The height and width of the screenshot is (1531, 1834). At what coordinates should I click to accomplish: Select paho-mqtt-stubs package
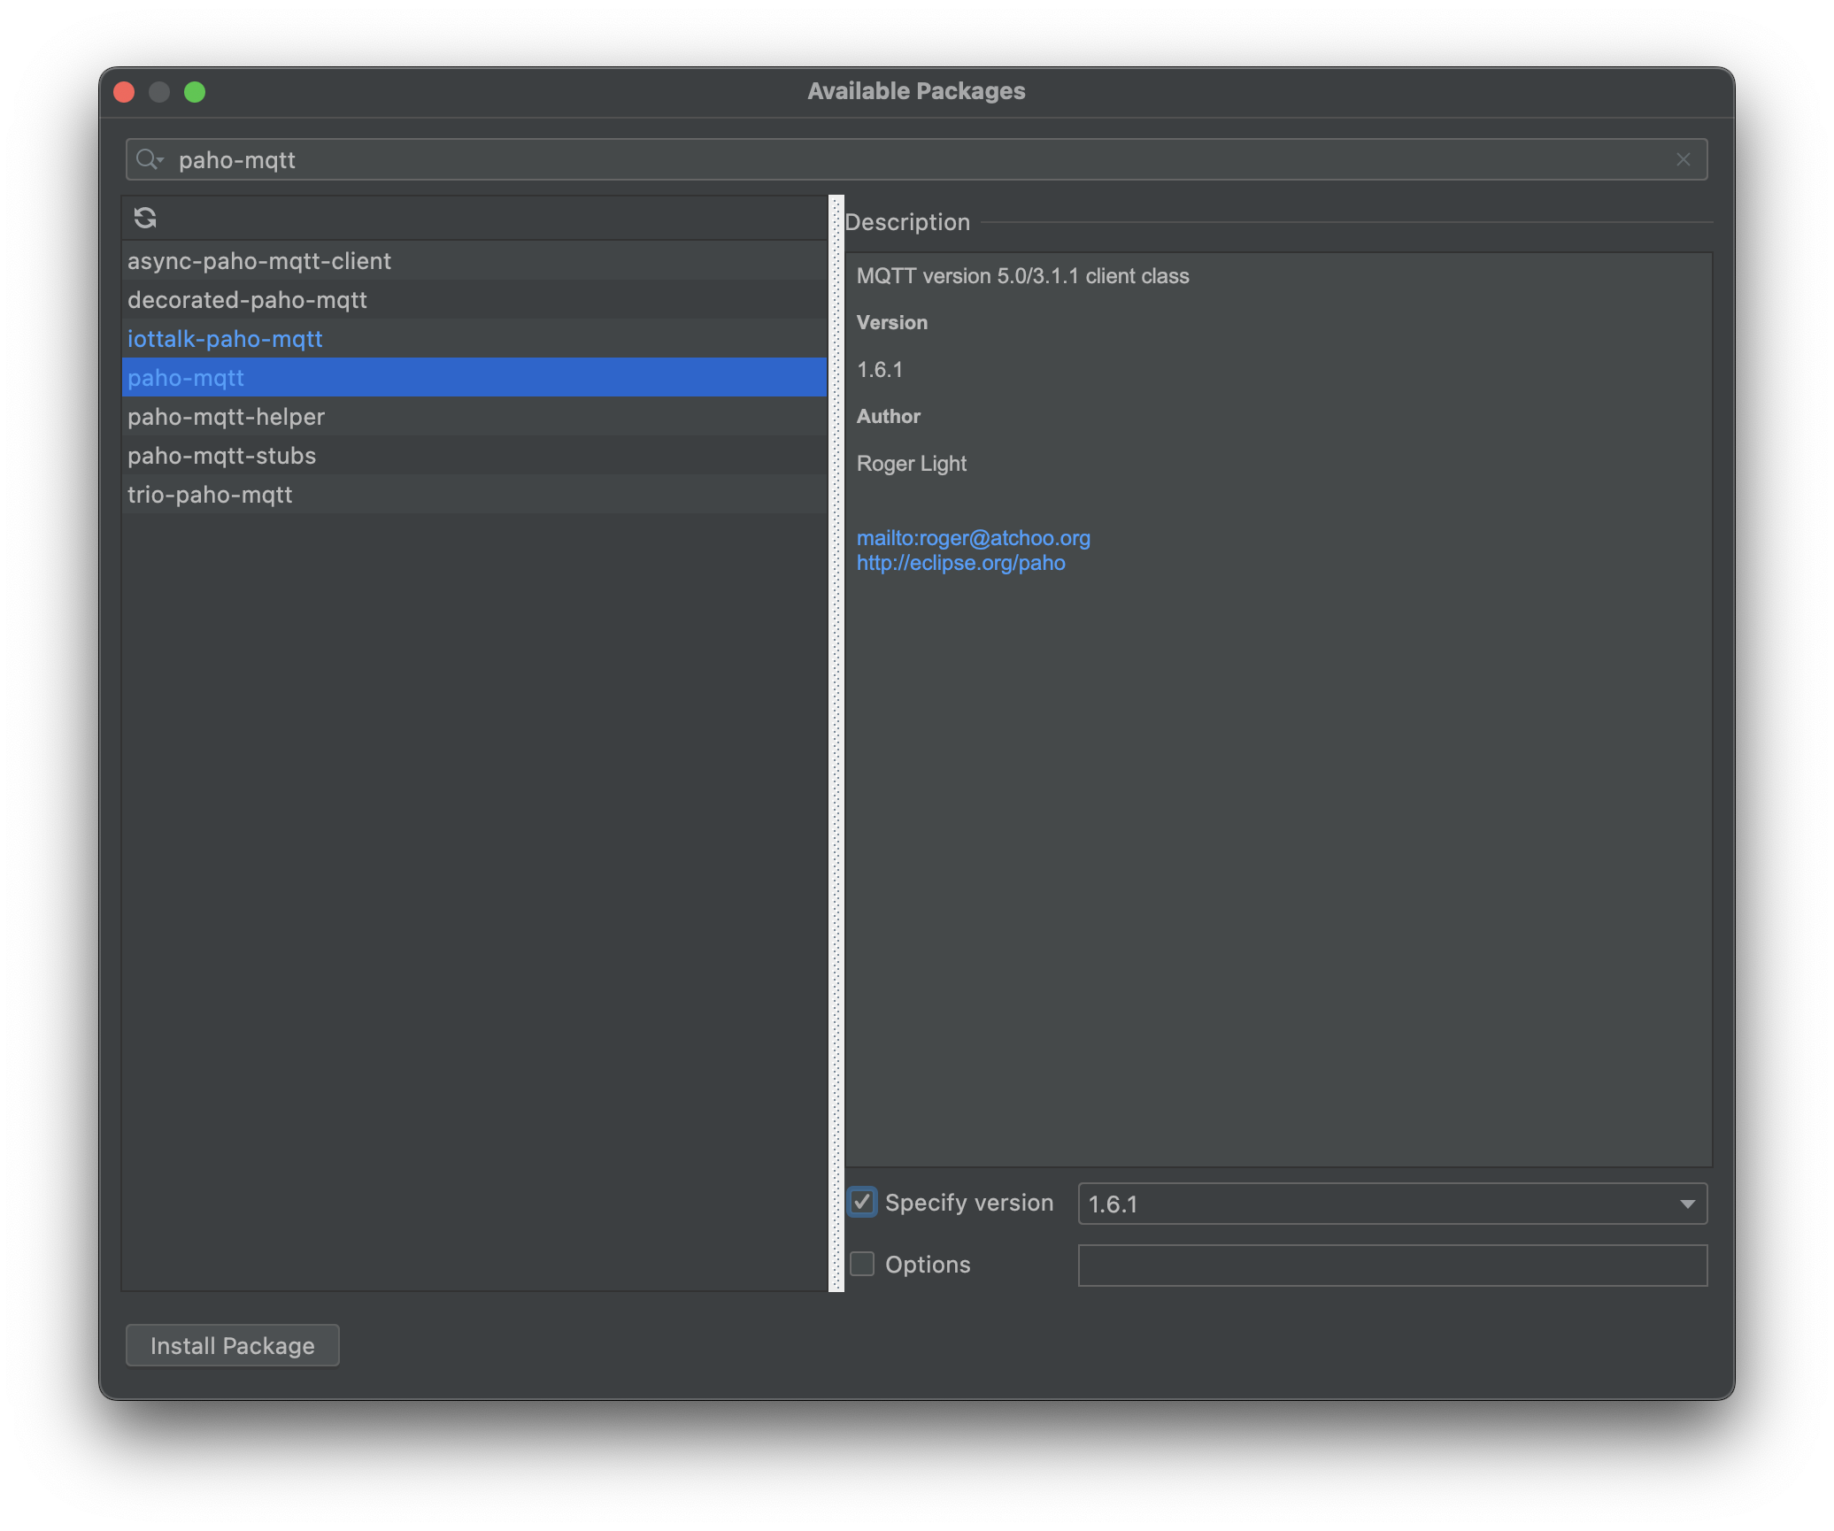tap(221, 456)
